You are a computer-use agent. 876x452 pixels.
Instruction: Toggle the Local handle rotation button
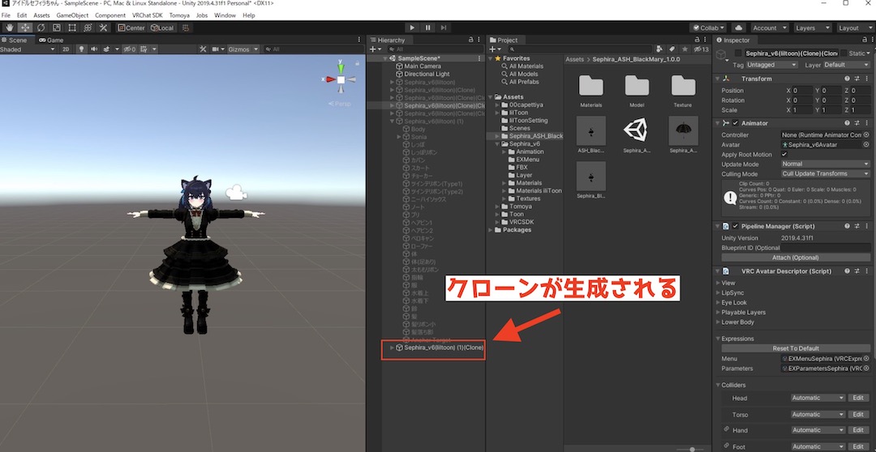tap(162, 28)
